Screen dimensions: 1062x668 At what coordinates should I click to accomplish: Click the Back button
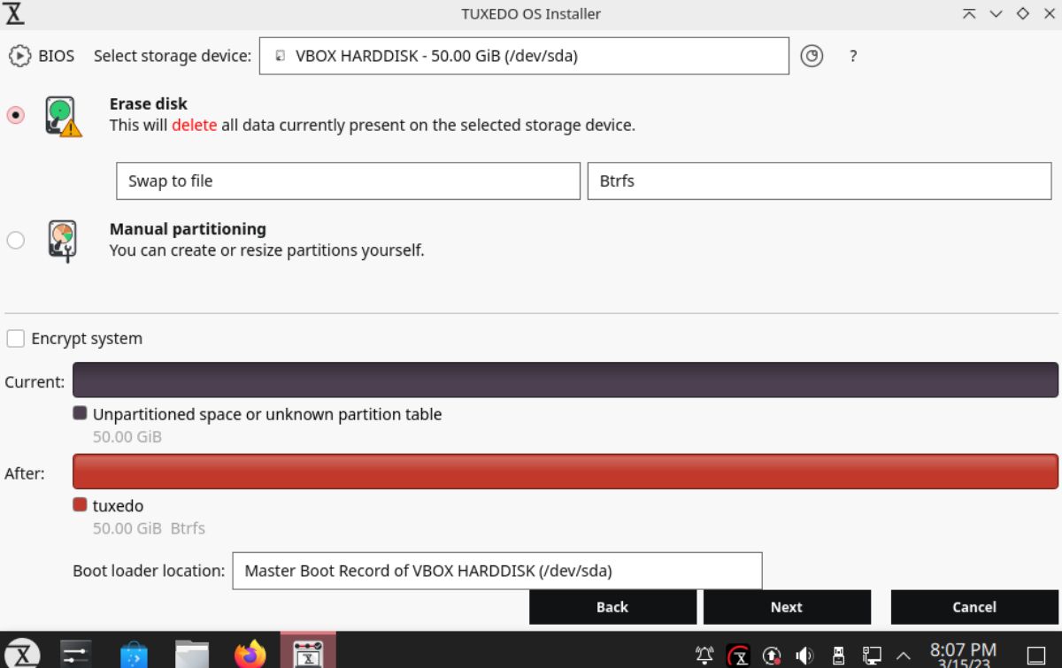tap(612, 607)
